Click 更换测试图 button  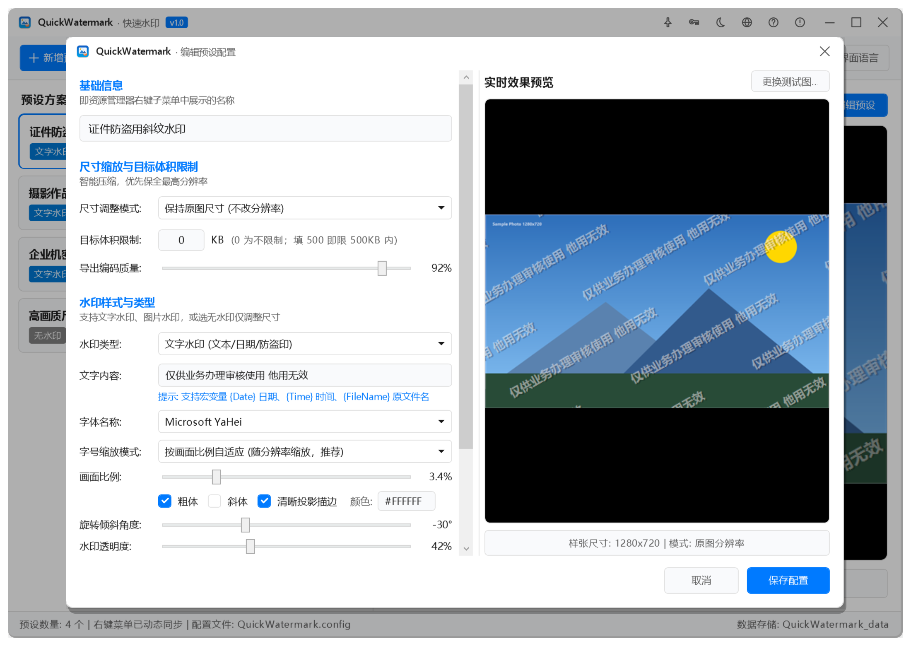coord(790,82)
